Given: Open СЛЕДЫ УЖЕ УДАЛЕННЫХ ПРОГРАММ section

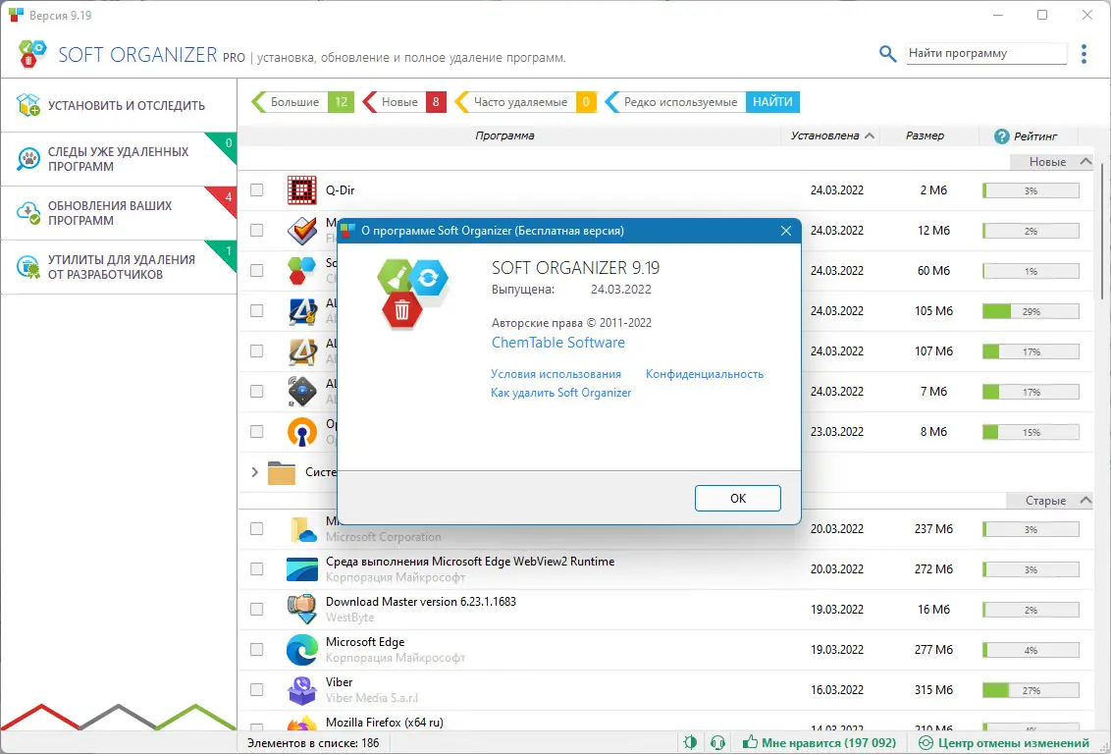Looking at the screenshot, I should [119, 159].
